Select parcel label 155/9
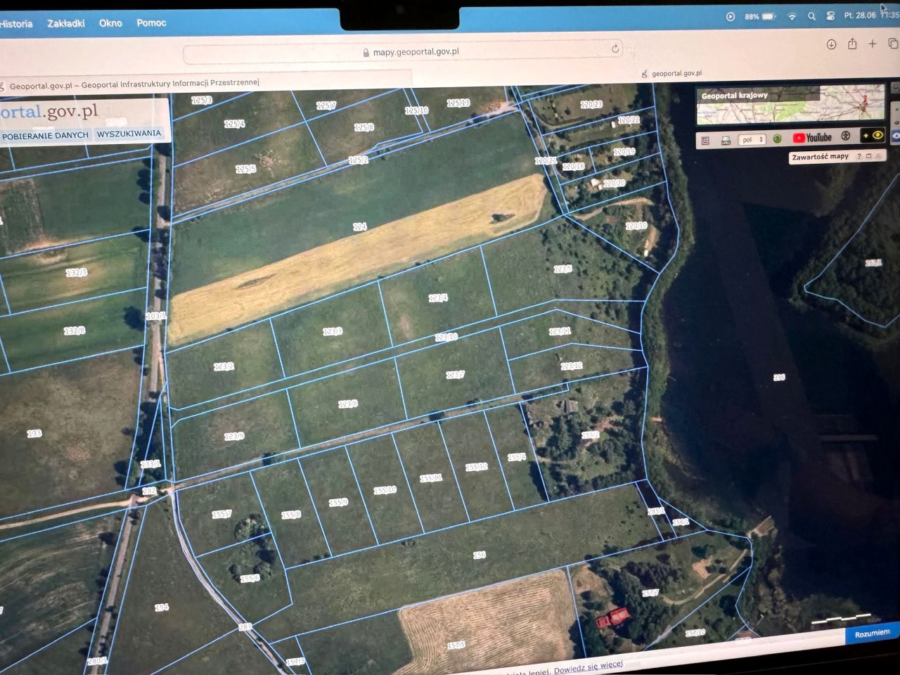The image size is (900, 675). click(338, 502)
